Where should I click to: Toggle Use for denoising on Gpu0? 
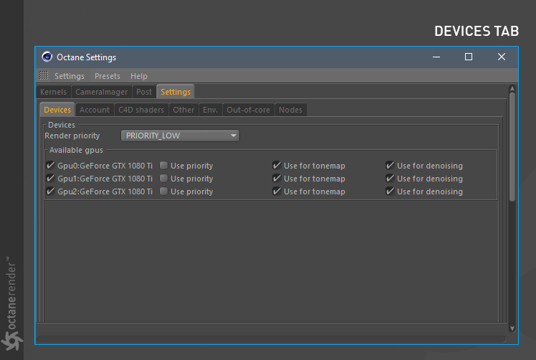point(390,166)
